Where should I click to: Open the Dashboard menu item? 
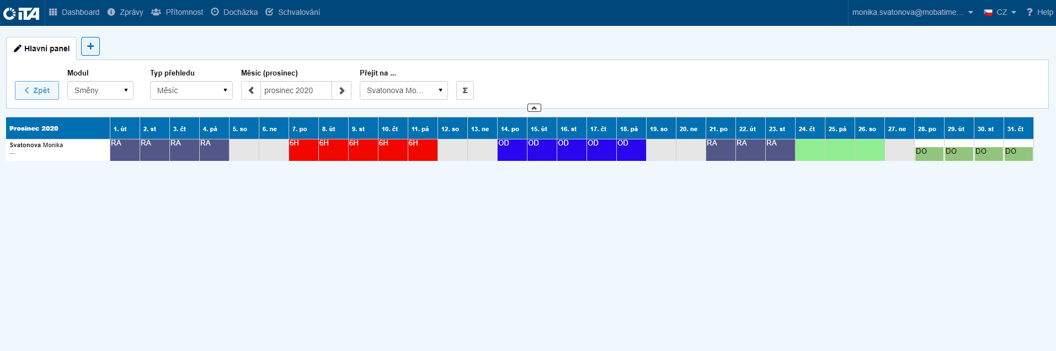pyautogui.click(x=74, y=12)
